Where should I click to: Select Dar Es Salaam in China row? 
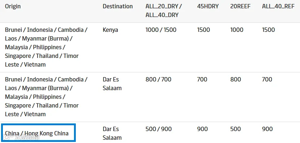coord(112,133)
